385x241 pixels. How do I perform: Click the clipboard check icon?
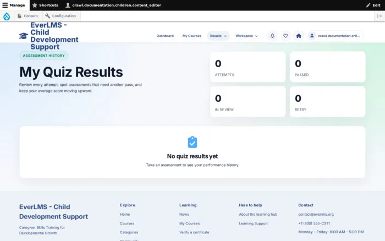point(193,143)
